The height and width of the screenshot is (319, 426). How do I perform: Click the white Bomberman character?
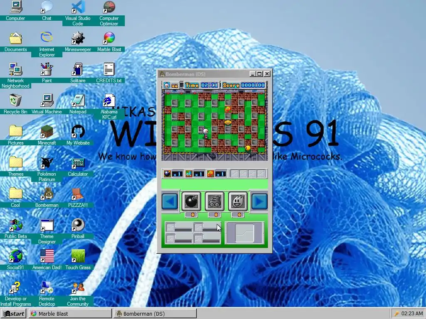tap(206, 133)
